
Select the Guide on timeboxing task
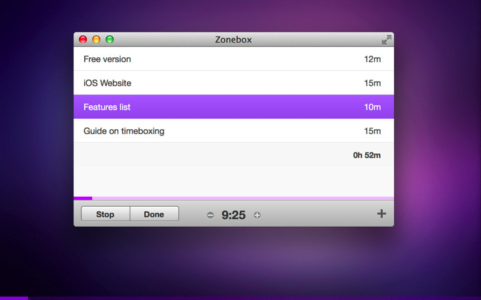tap(234, 131)
